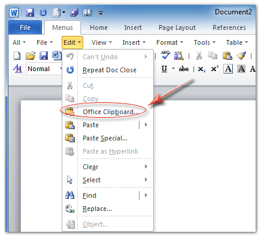Screen dimensions: 264x239
Task: Click the Open folder icon in toolbar
Action: (x=31, y=56)
